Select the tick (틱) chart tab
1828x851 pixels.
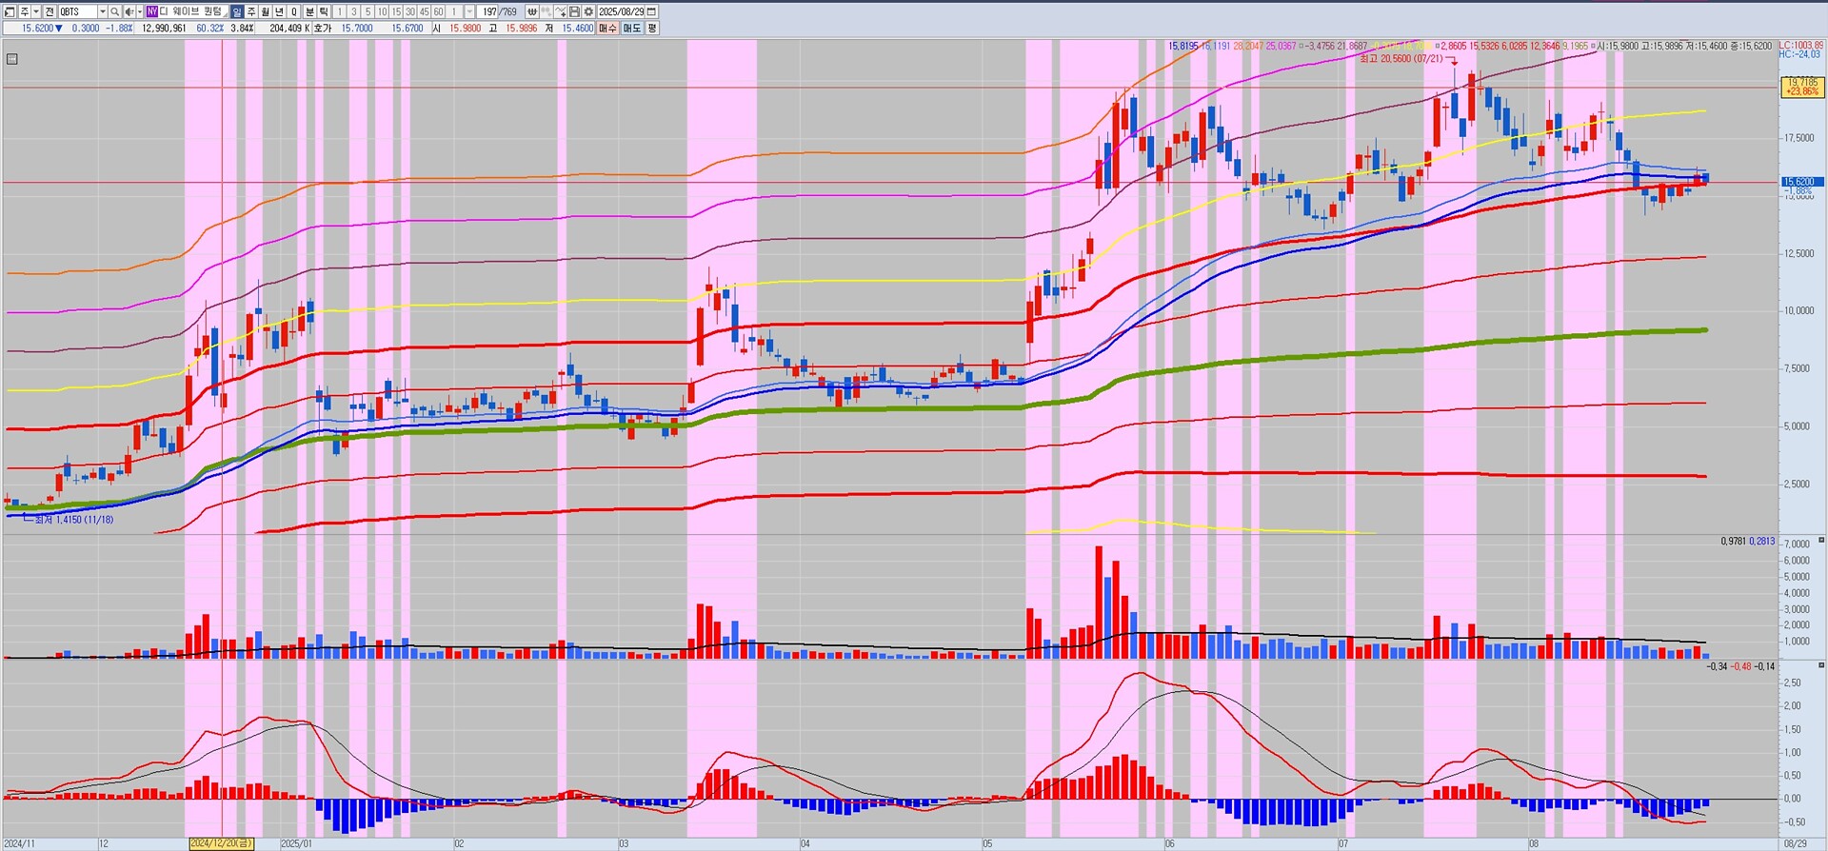[x=324, y=11]
